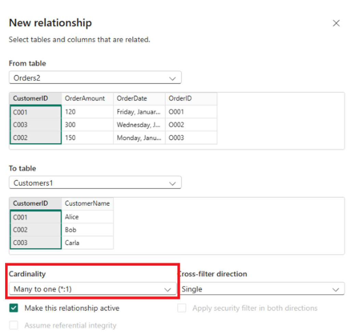Open the To table dropdown showing Customers1
This screenshot has width=347, height=334.
point(95,183)
